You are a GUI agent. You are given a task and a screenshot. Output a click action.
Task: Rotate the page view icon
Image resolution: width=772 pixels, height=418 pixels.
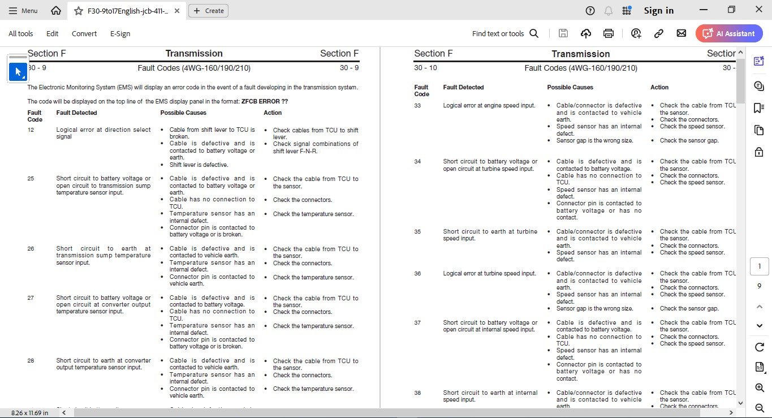pos(759,347)
